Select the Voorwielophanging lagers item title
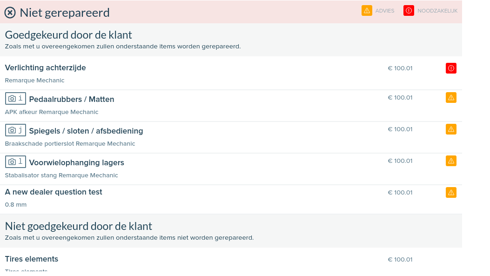Screen dimensions: 490x276 (77, 162)
